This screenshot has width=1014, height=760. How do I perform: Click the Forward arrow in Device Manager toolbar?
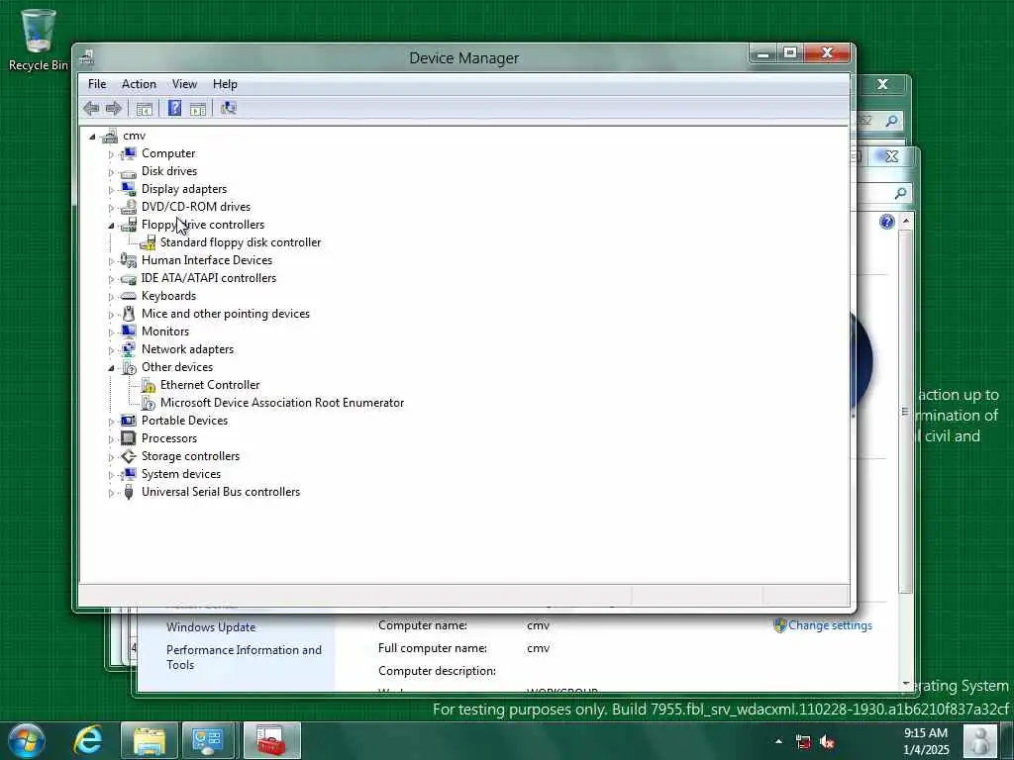tap(113, 109)
